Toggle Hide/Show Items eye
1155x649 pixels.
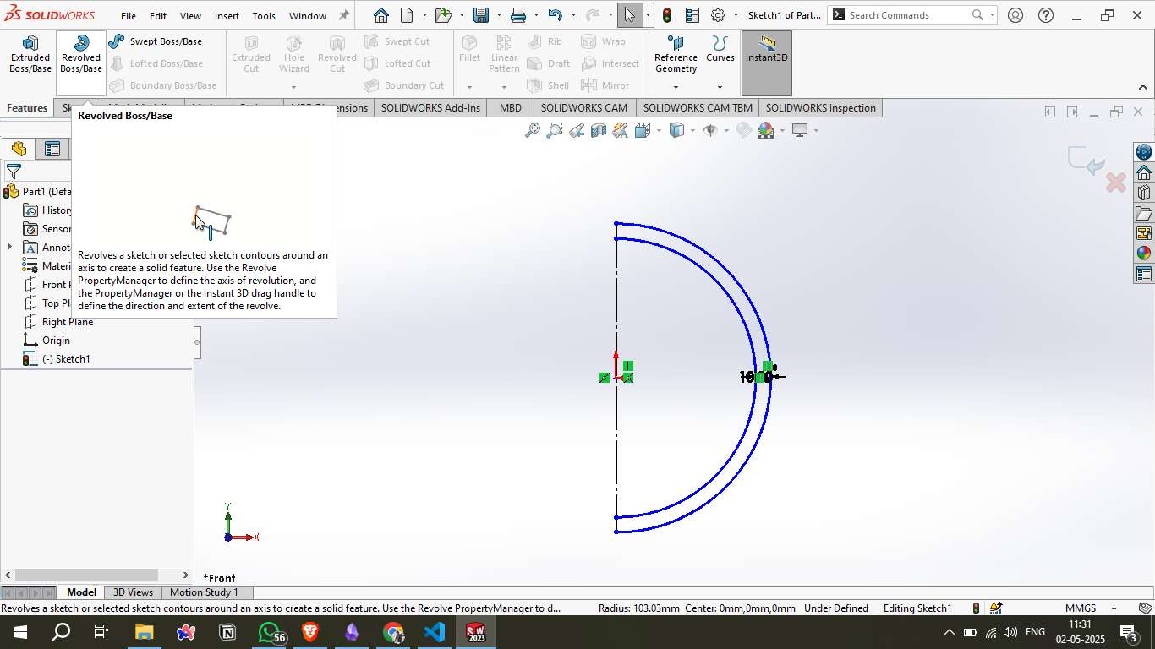710,130
